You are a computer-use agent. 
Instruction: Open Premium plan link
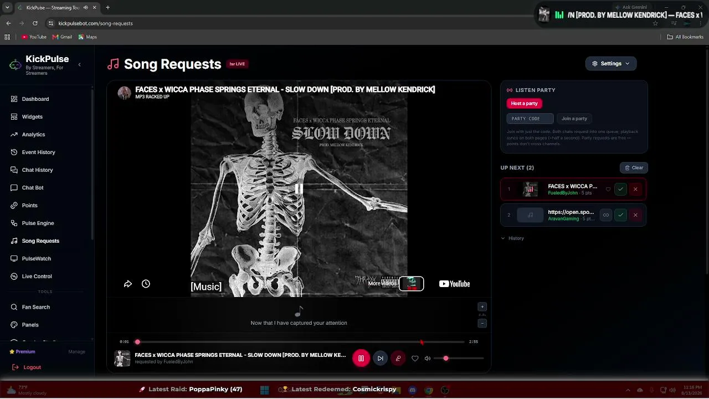[22, 352]
